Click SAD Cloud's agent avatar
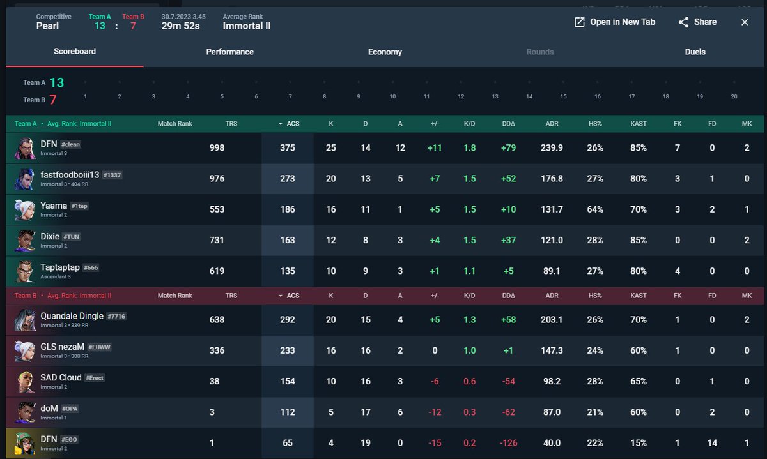The width and height of the screenshot is (767, 459). pos(26,381)
